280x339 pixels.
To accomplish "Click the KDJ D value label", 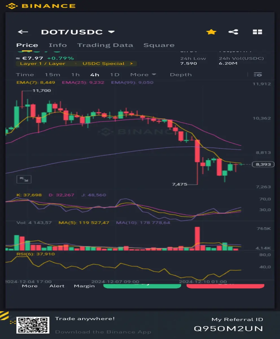I will (x=61, y=195).
